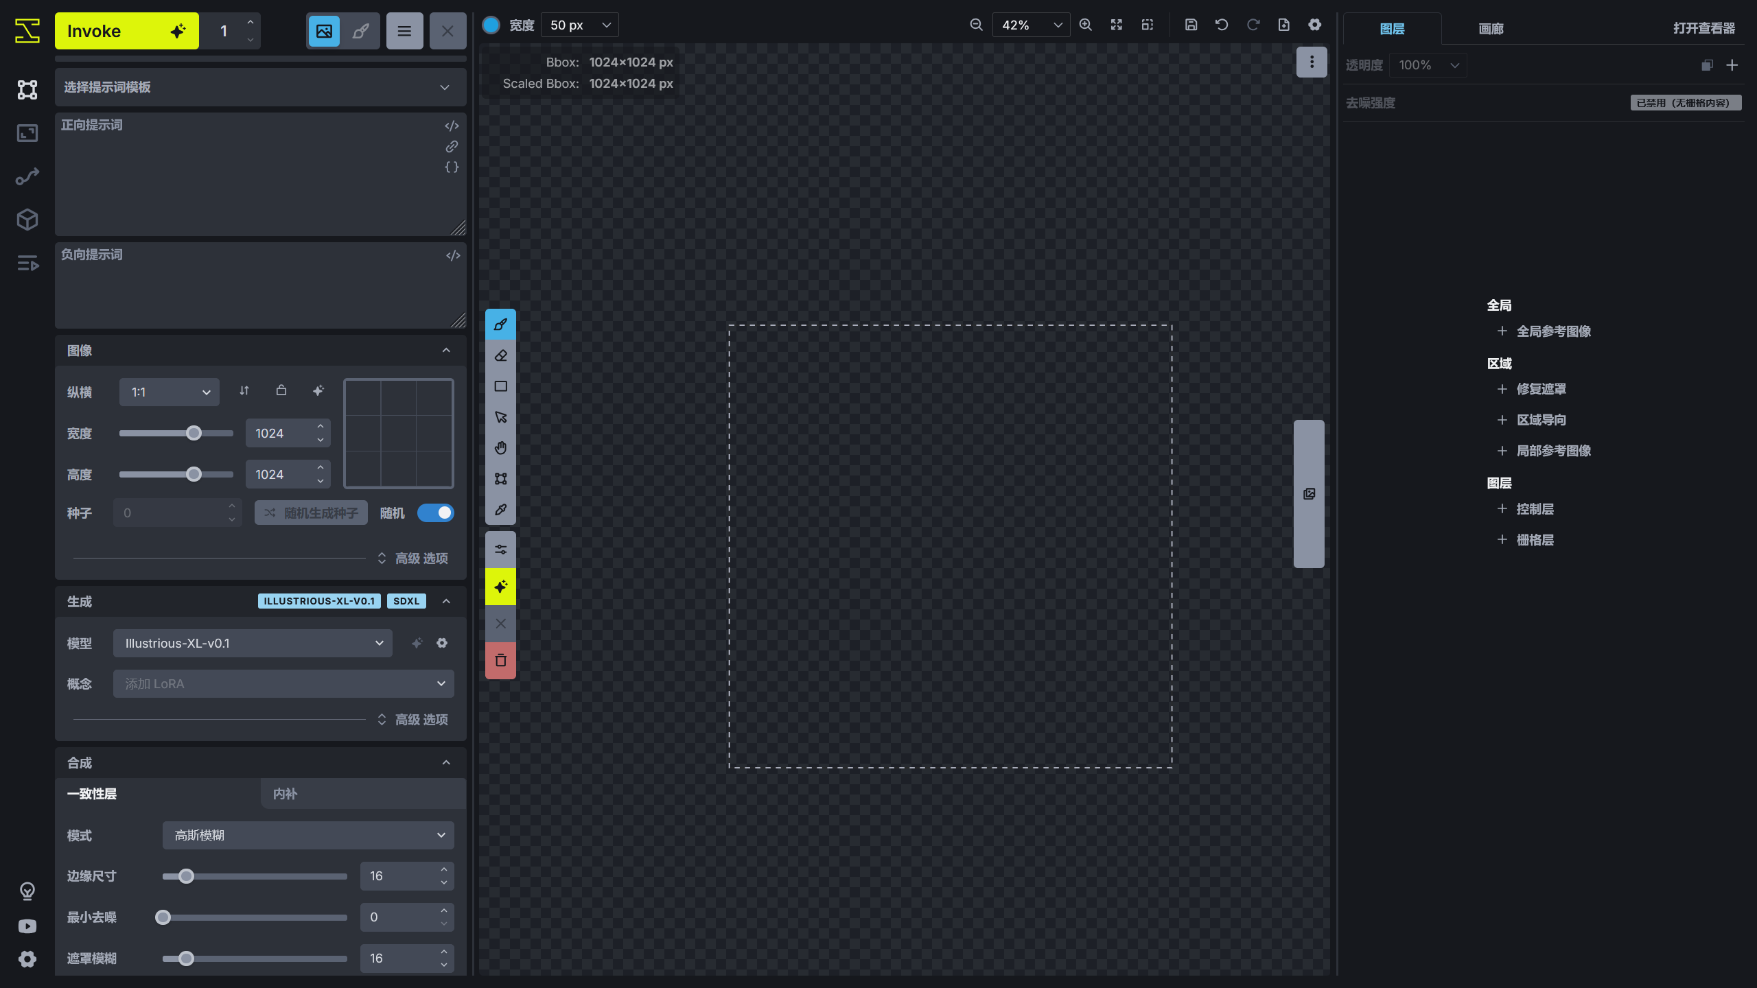The height and width of the screenshot is (988, 1757).
Task: Toggle the 随机 random seed switch
Action: 435,513
